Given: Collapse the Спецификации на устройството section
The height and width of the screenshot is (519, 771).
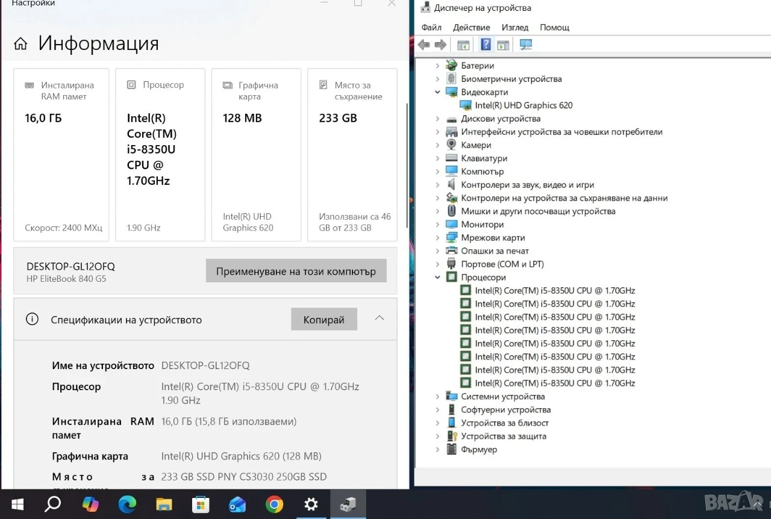Looking at the screenshot, I should tap(379, 318).
